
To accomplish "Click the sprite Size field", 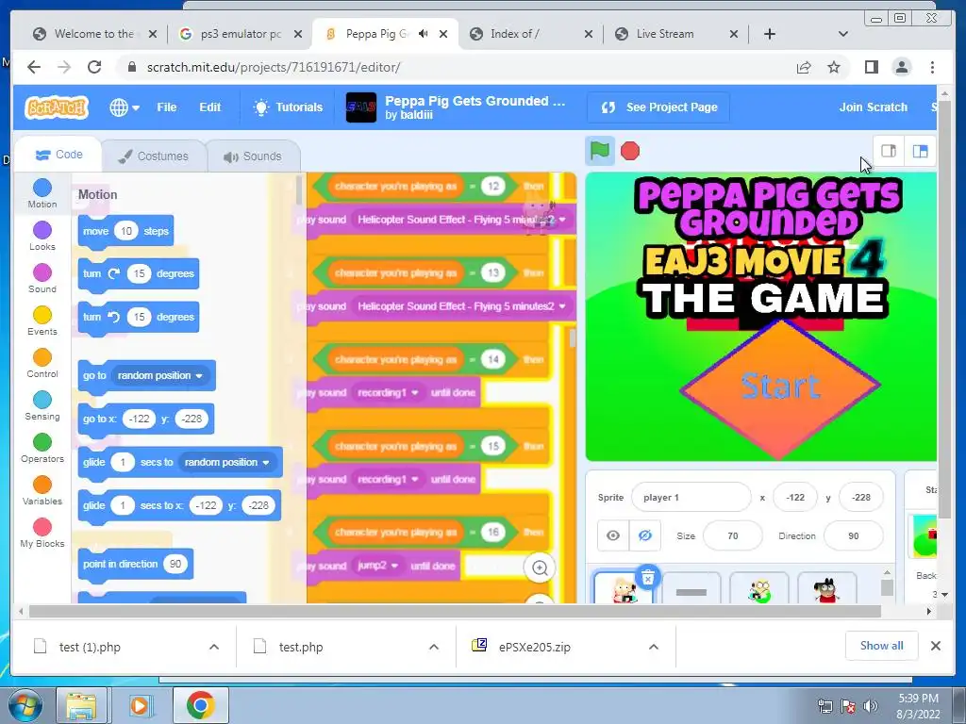I will pos(732,535).
